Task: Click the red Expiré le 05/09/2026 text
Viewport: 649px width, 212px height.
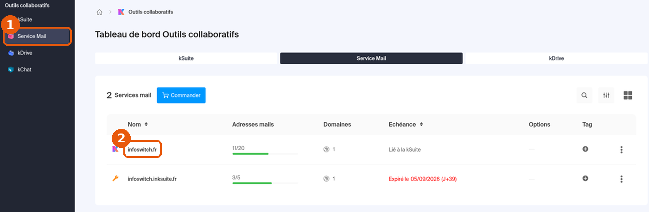Action: (423, 179)
